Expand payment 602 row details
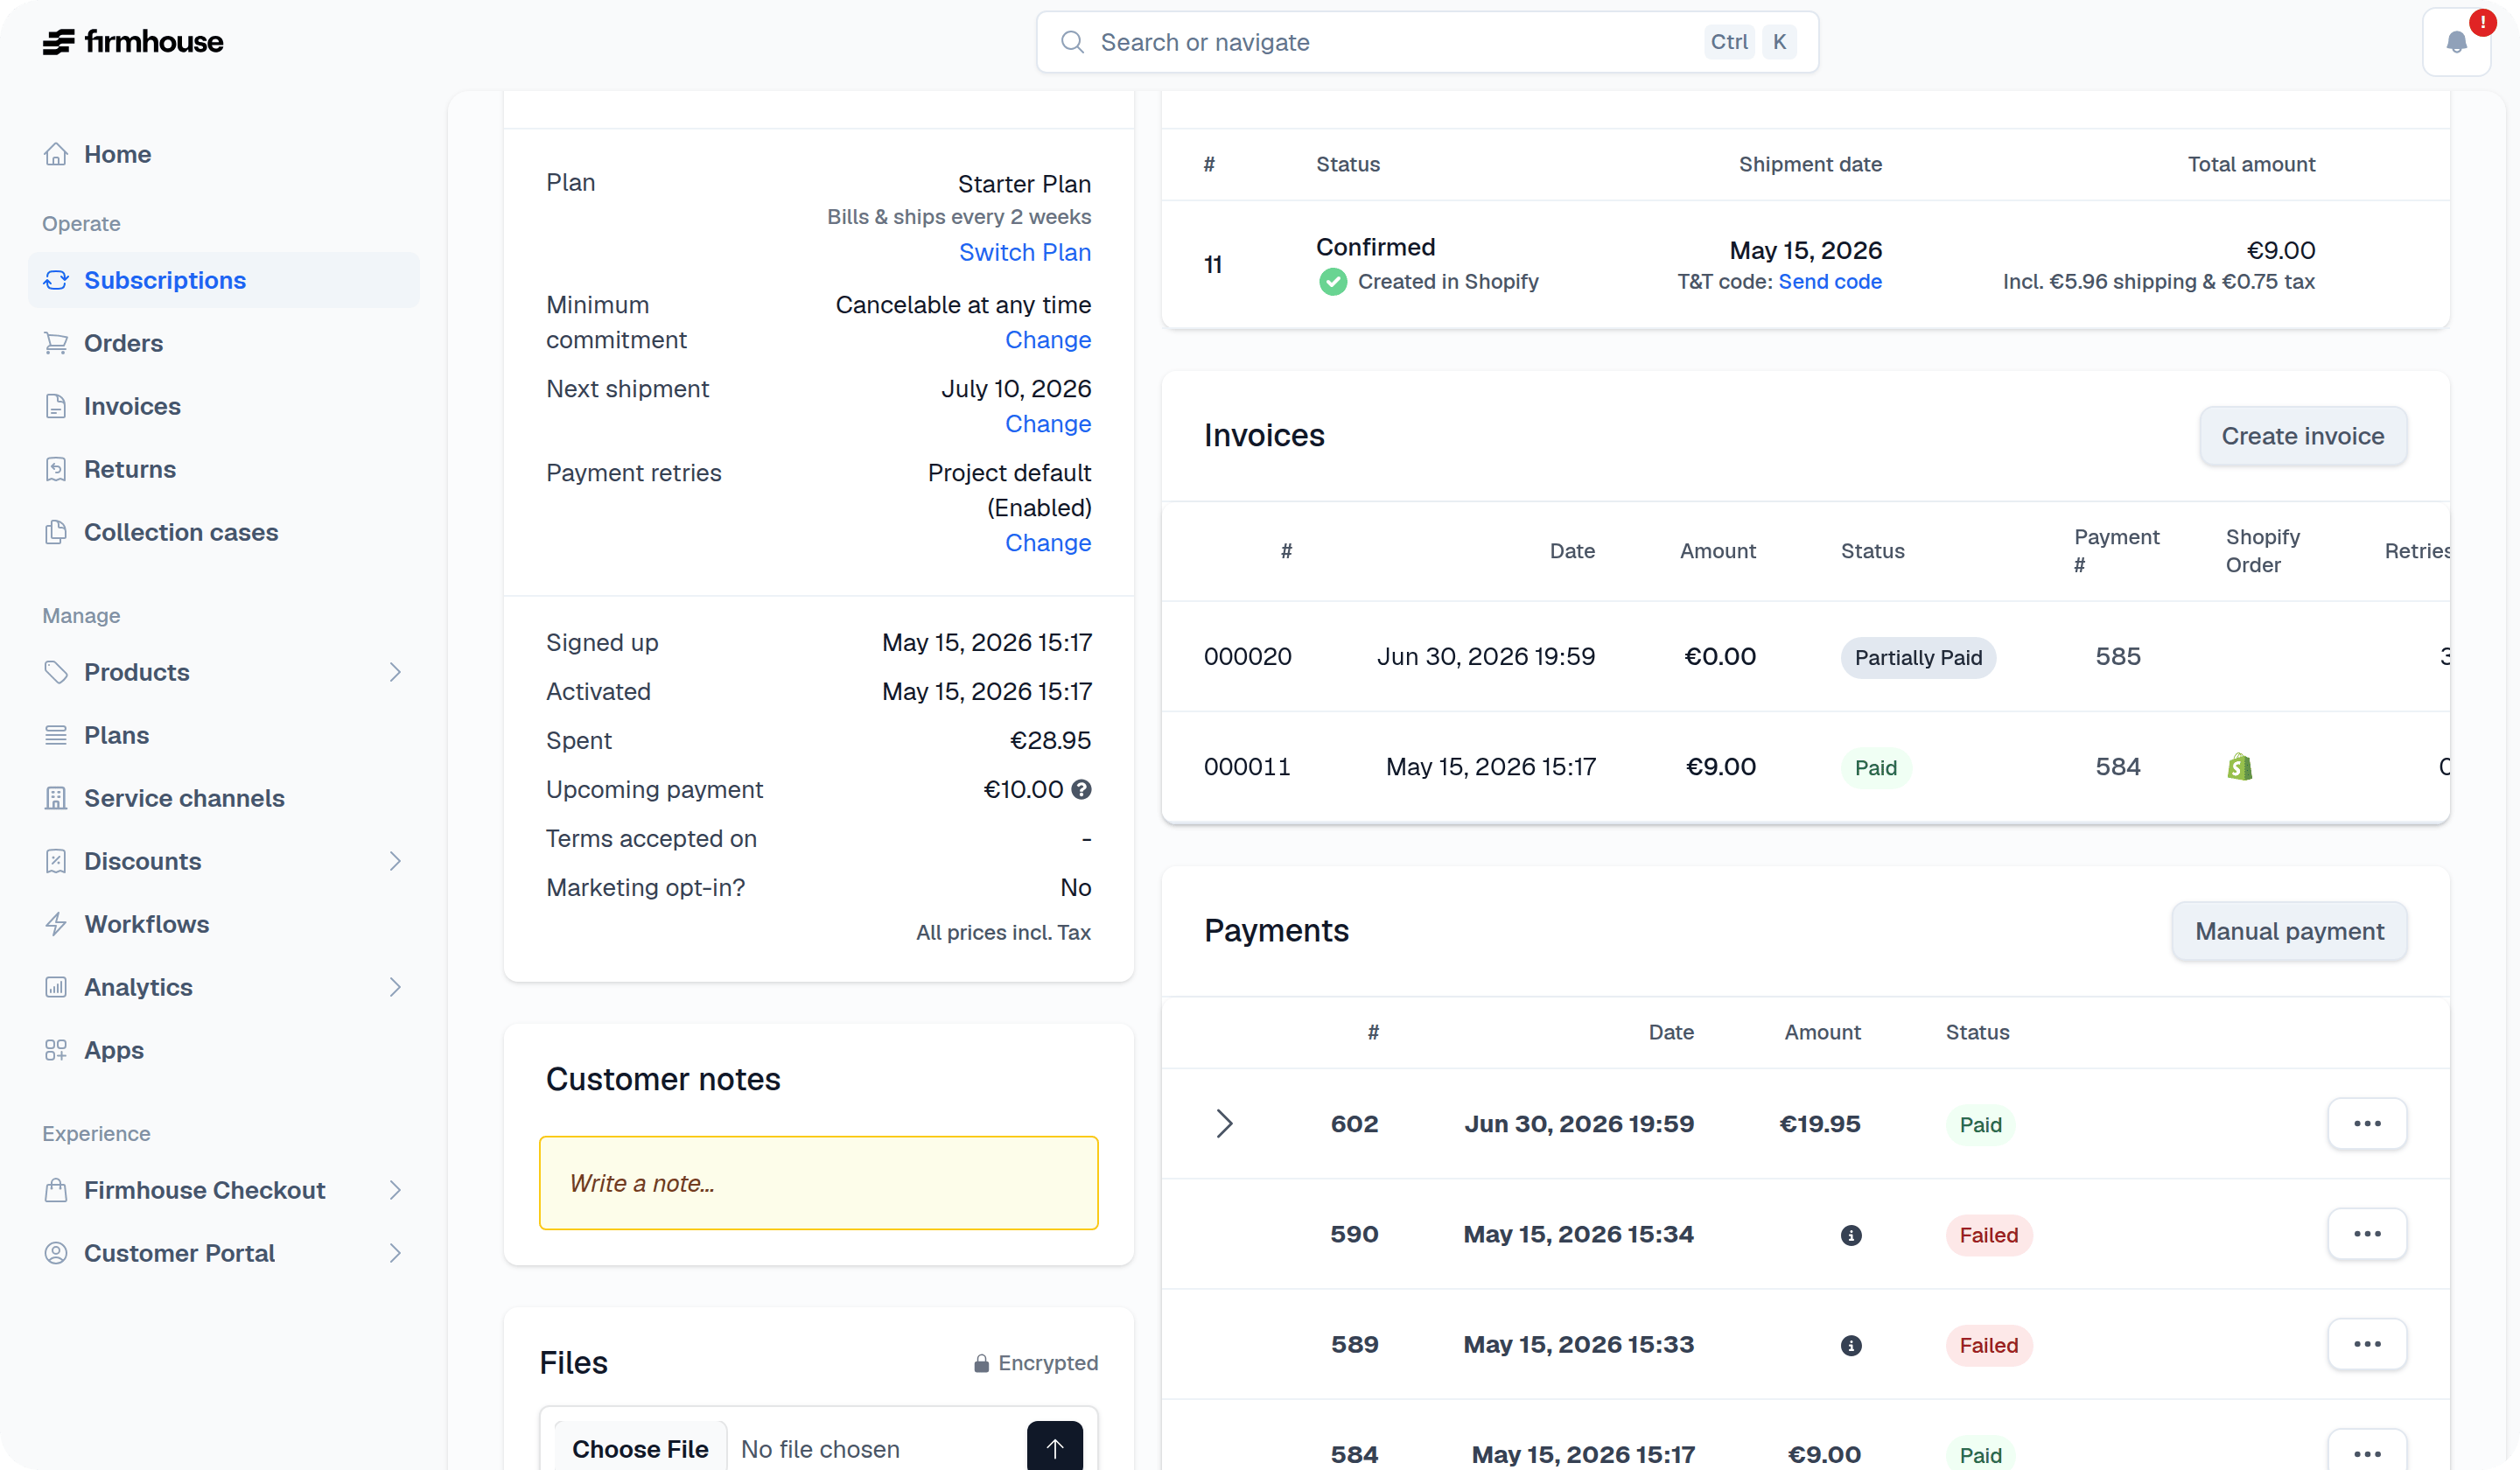Screen dimensions: 2520x1470 click(x=1224, y=1124)
